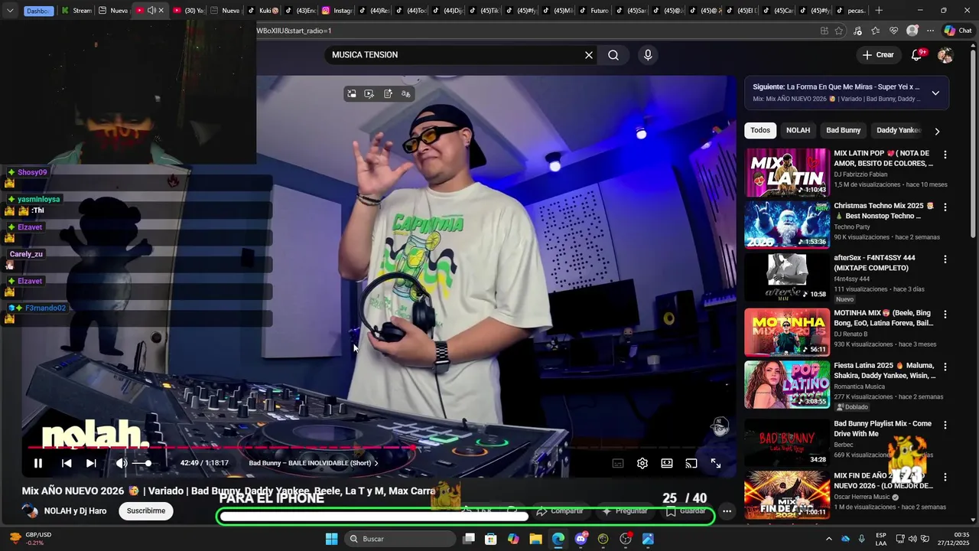
Task: Save the video with Guardar
Action: (x=686, y=510)
